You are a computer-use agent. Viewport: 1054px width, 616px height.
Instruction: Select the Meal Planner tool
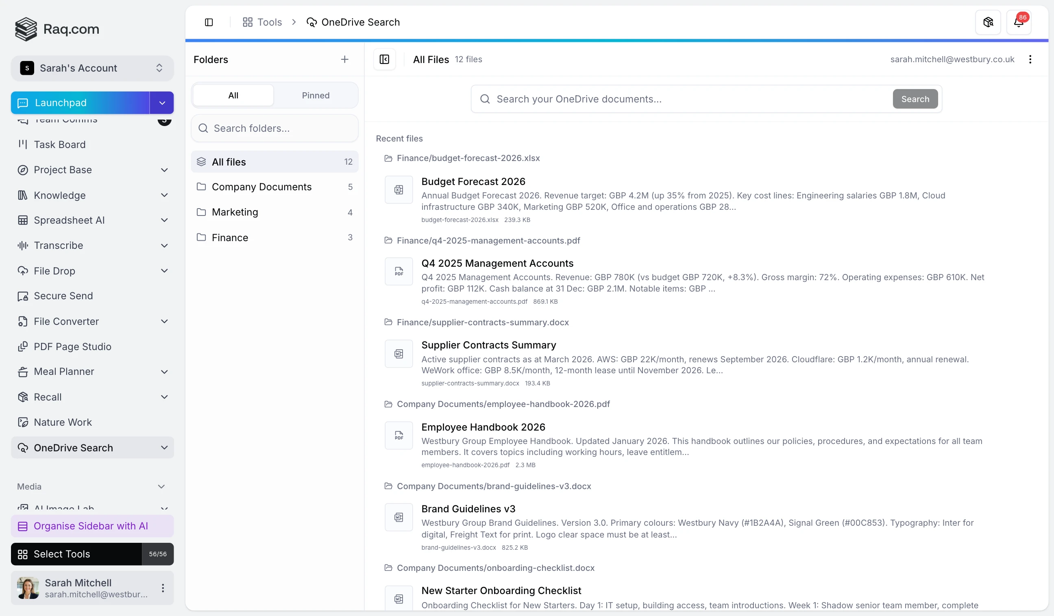pos(63,371)
